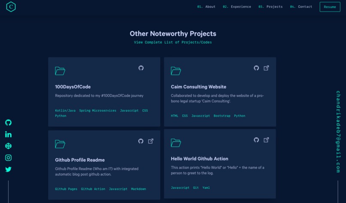Open the Resume button
The height and width of the screenshot is (203, 346).
coord(330,7)
